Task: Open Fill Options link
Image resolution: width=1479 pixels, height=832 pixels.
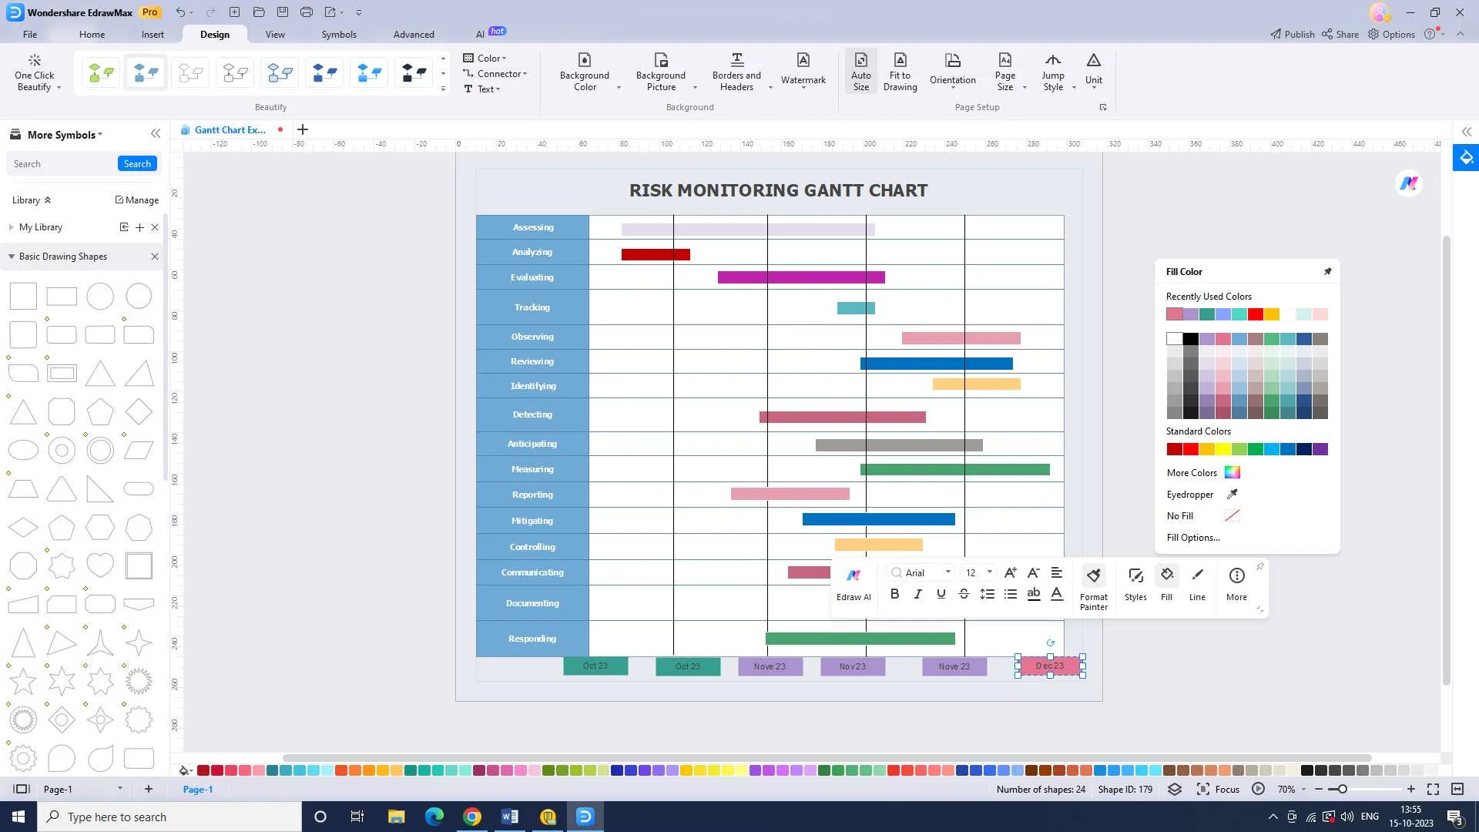Action: pyautogui.click(x=1192, y=538)
